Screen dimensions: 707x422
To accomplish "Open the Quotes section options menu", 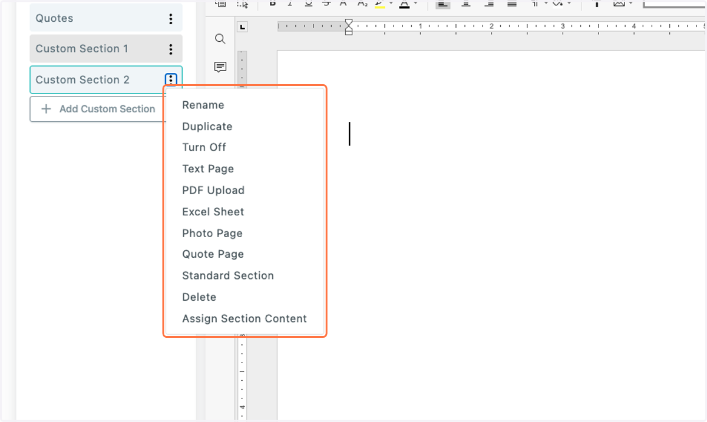I will [x=171, y=18].
